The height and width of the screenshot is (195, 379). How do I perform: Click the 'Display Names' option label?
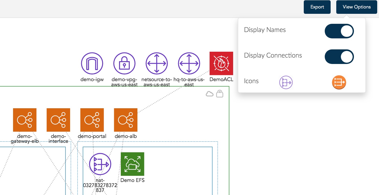pyautogui.click(x=265, y=30)
